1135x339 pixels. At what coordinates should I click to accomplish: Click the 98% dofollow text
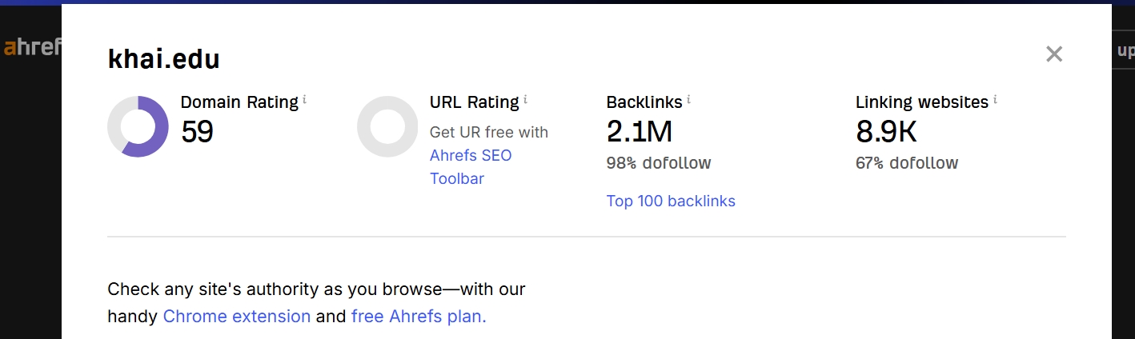pos(659,163)
